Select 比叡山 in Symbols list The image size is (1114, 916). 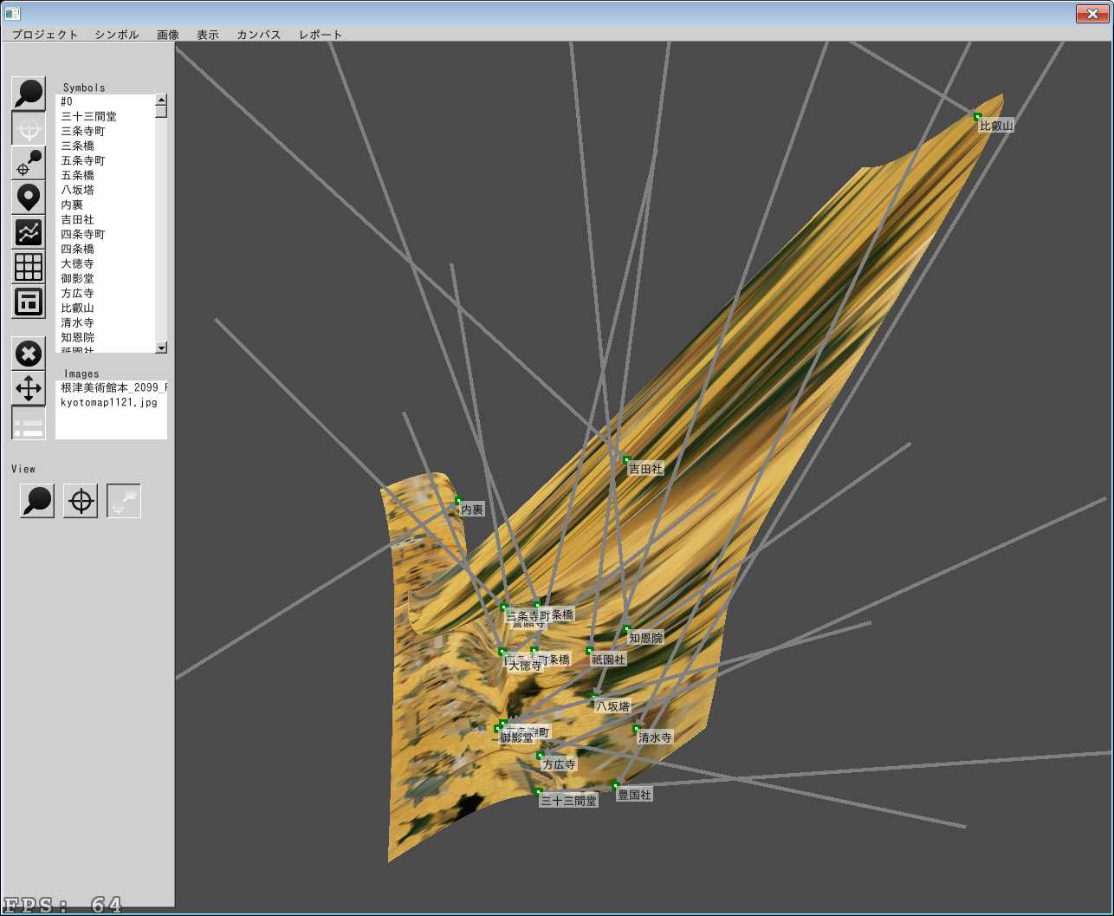pos(106,308)
